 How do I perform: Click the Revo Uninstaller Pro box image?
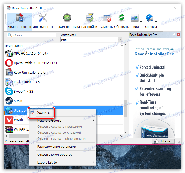click(x=154, y=131)
